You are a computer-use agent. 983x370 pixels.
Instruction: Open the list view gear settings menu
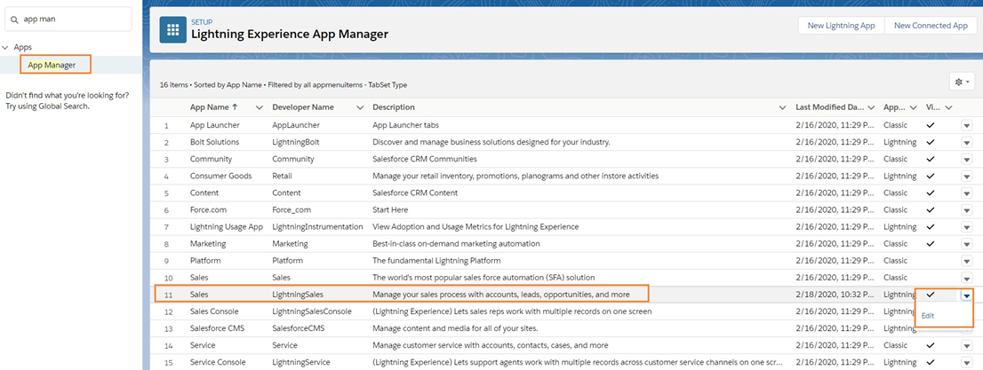pos(963,82)
